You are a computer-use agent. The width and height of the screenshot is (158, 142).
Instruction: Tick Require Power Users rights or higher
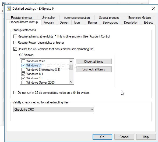tap(15, 43)
